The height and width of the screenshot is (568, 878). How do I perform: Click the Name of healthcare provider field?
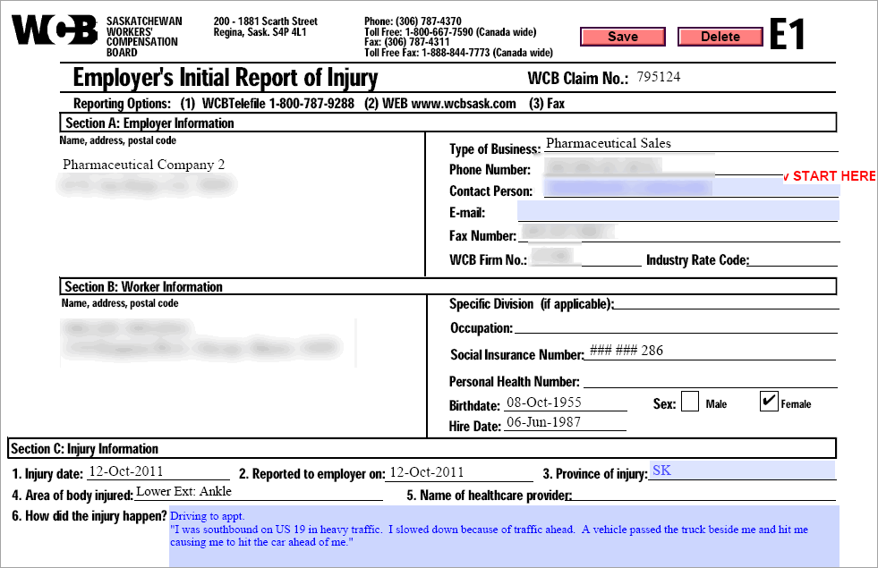click(x=703, y=493)
